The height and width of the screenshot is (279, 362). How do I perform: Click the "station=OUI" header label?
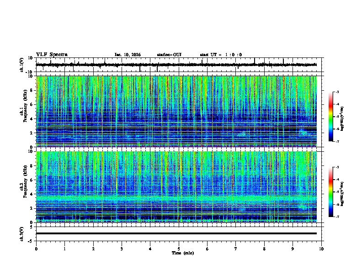[x=169, y=55]
